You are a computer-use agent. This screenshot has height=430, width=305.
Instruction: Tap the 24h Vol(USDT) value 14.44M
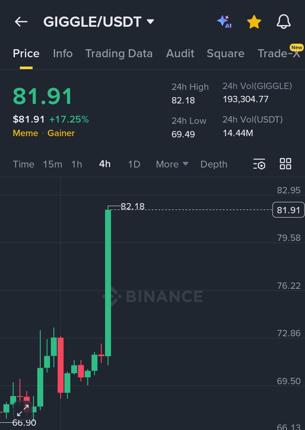pyautogui.click(x=238, y=133)
